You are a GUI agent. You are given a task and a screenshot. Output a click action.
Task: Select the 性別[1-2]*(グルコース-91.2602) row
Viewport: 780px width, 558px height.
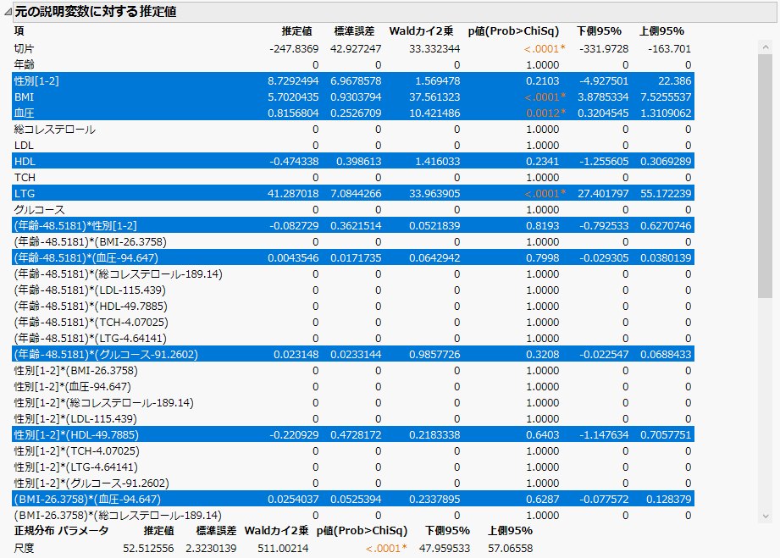click(353, 483)
